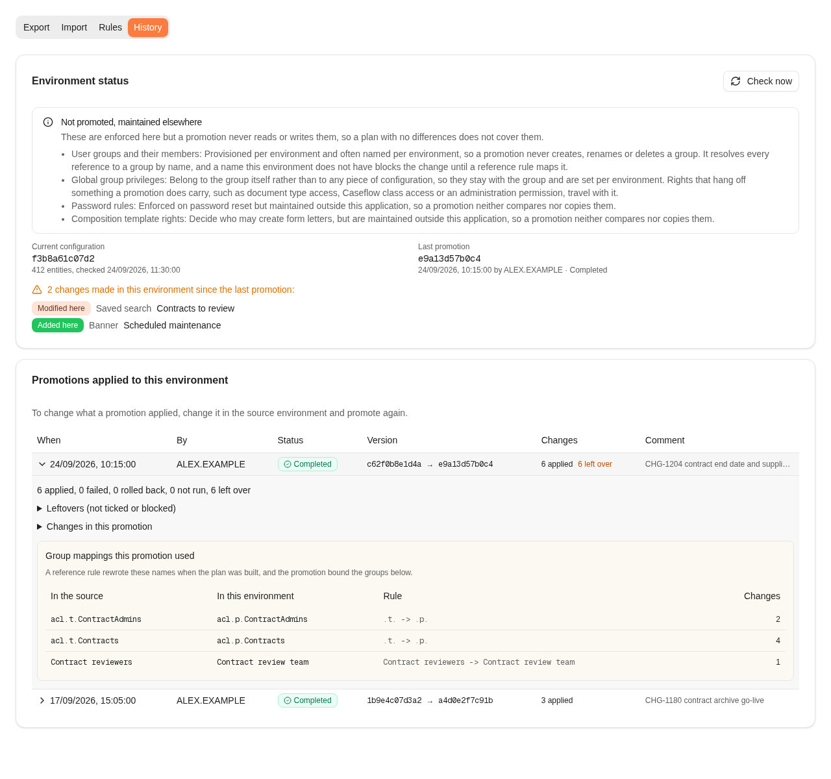This screenshot has height=779, width=831.
Task: Click the warning triangle icon near 2 changes
Action: pos(37,290)
